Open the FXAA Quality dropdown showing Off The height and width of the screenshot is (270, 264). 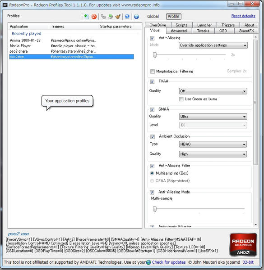tap(213, 91)
